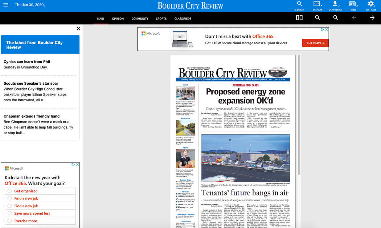Viewport: 381px width, 228px height.
Task: Click the page viewer vertical scrollbar
Action: coord(299,114)
